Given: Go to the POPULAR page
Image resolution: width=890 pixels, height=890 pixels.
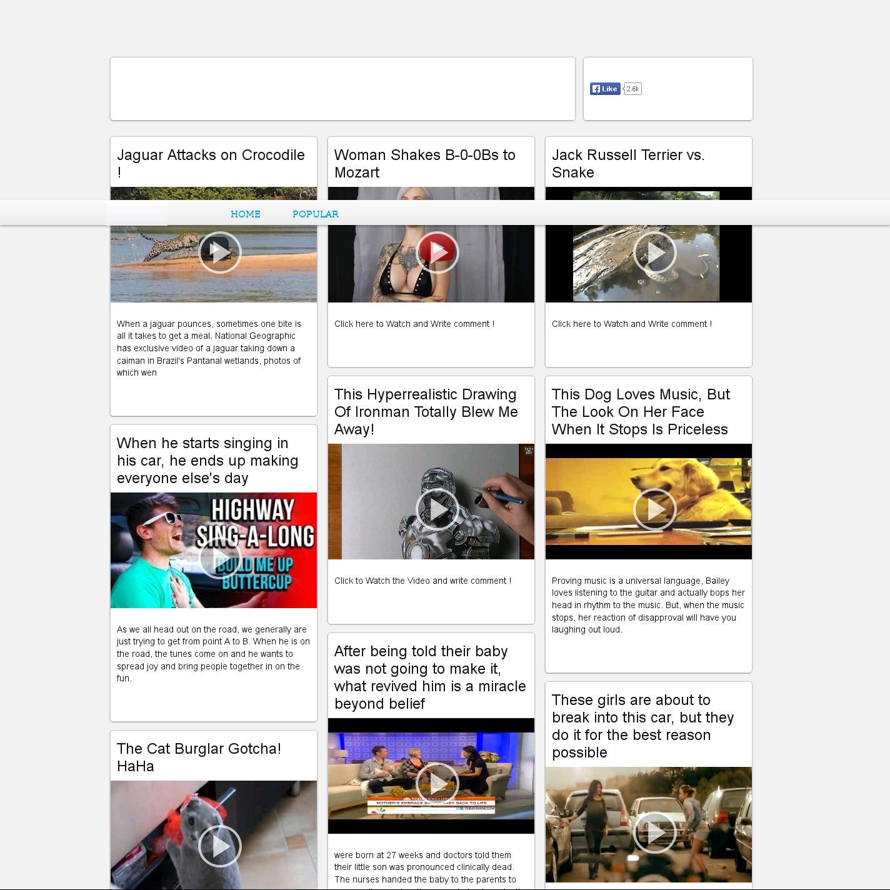Looking at the screenshot, I should click(x=315, y=214).
